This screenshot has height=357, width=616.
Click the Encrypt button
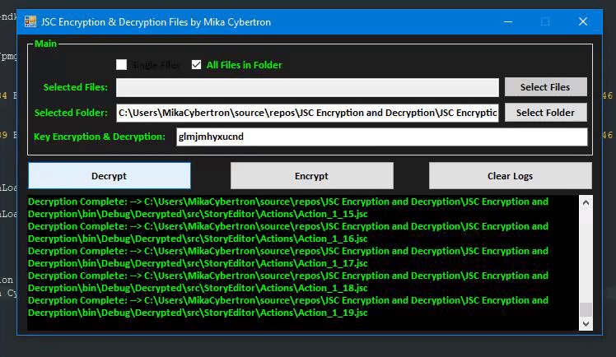[x=311, y=176]
